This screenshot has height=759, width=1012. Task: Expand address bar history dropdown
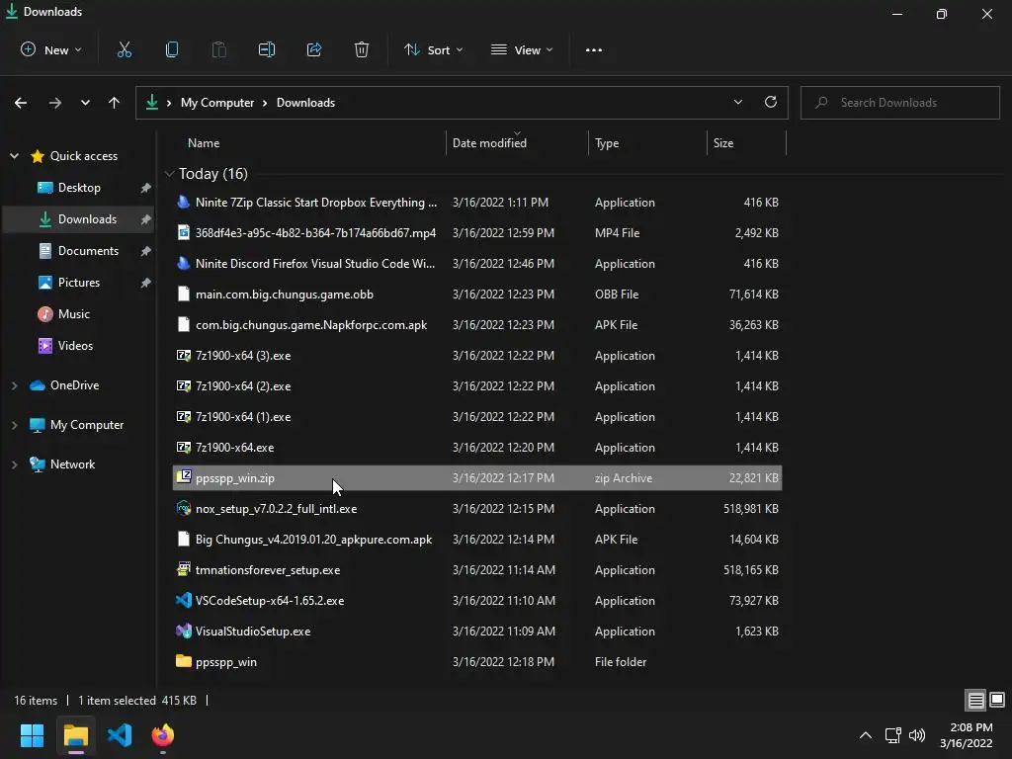point(737,102)
